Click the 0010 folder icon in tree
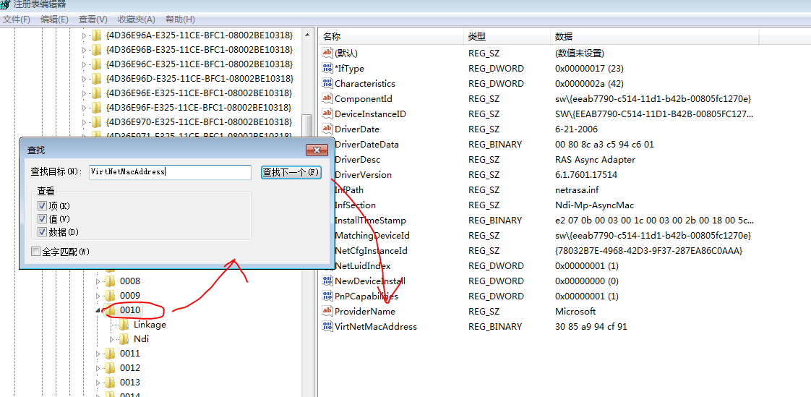 [x=110, y=310]
